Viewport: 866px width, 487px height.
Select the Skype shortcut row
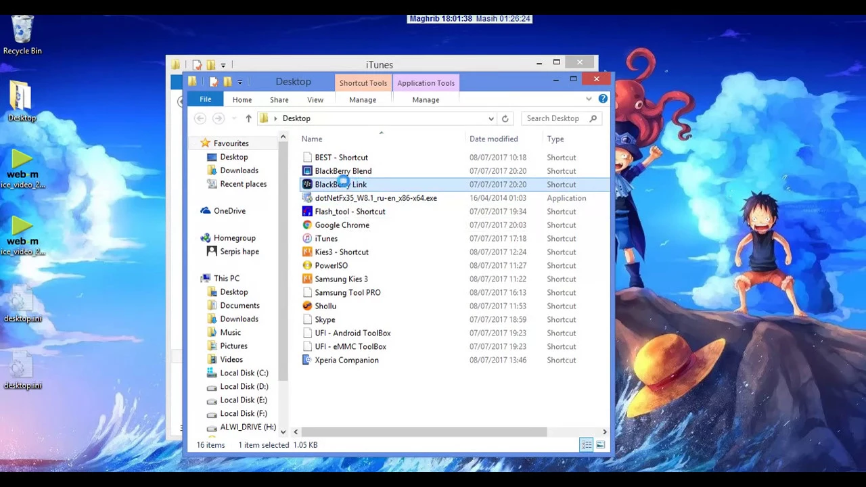[x=453, y=320]
